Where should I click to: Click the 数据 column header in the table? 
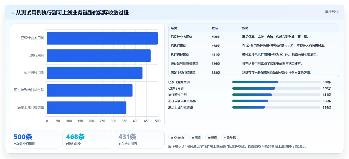pos(215,28)
